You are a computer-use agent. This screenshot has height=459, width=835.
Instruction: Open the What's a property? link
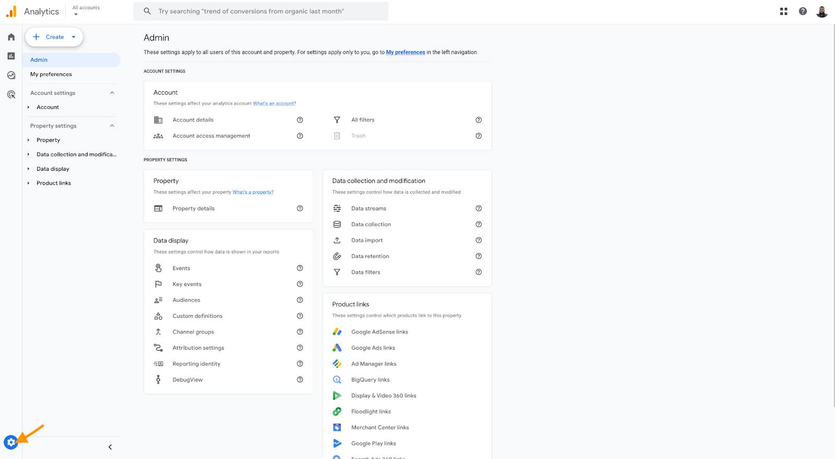click(x=253, y=192)
